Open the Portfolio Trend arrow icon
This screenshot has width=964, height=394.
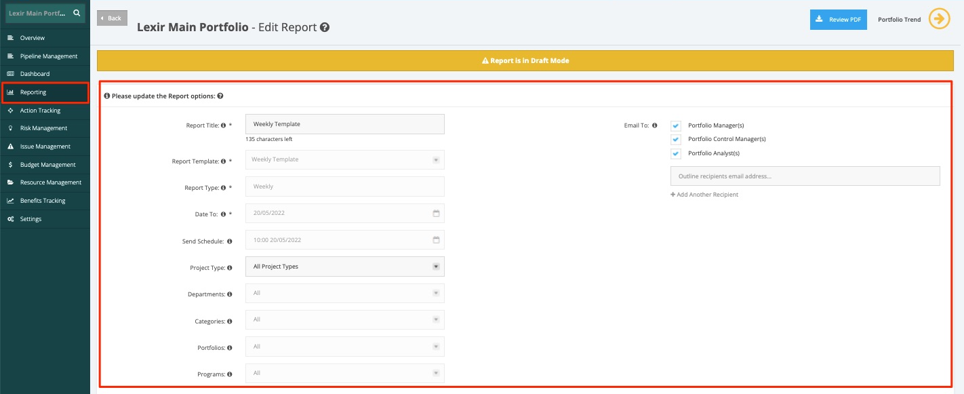939,19
